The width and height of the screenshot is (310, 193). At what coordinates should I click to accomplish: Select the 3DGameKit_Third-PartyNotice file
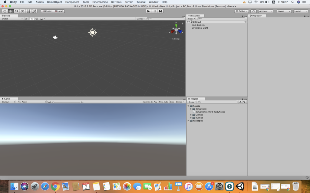pos(210,112)
